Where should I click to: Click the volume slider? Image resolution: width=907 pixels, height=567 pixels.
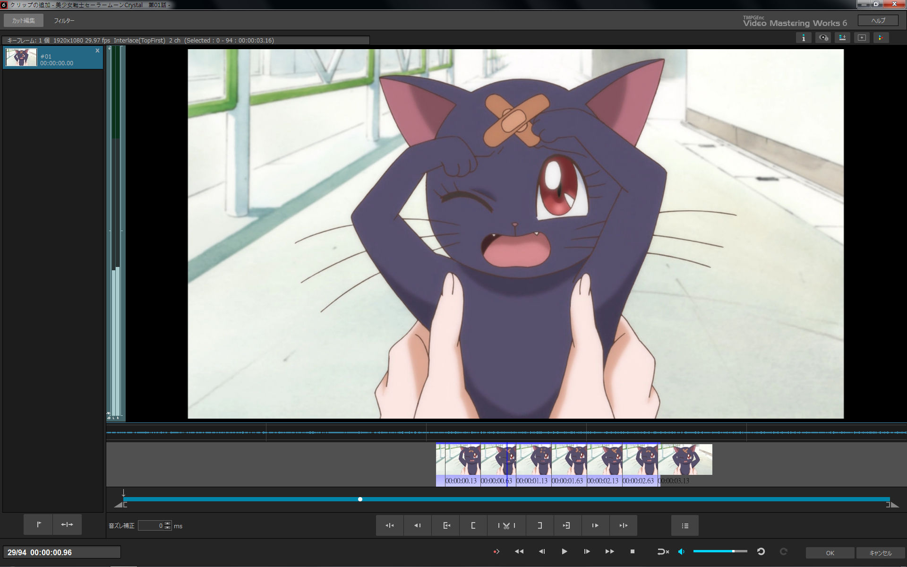(x=720, y=551)
